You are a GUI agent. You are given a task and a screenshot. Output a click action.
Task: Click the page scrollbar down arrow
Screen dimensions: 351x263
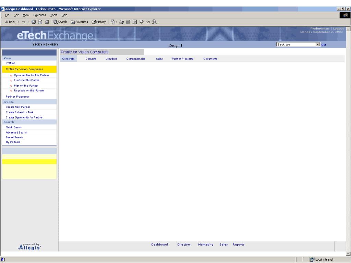click(348, 254)
